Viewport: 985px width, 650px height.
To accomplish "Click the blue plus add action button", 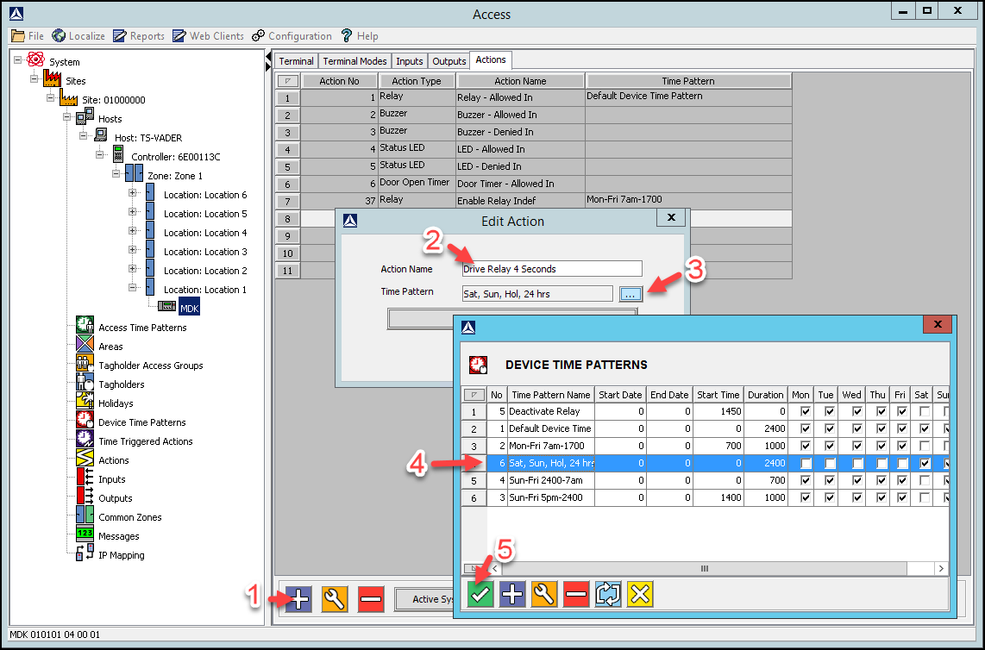I will point(298,598).
